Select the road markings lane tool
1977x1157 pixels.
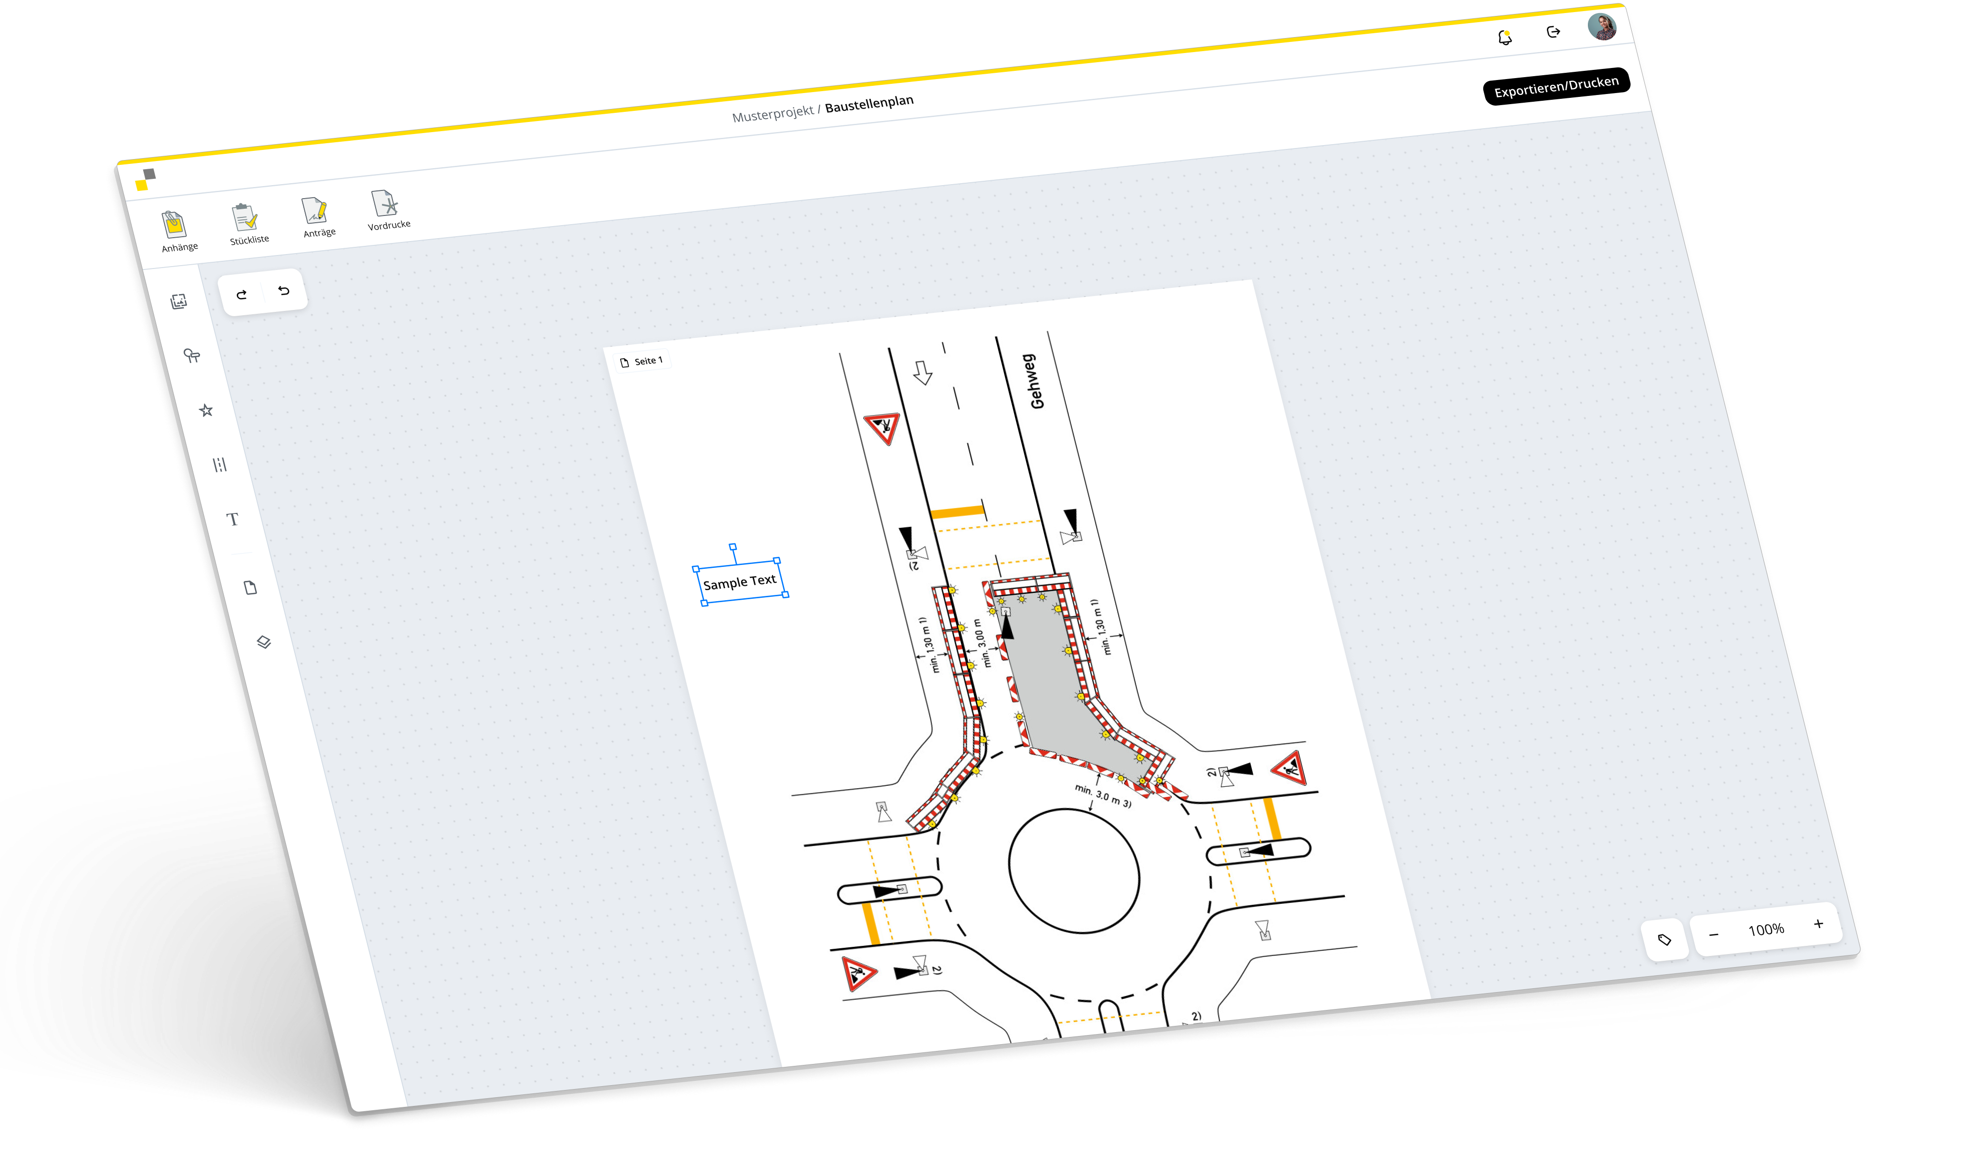pyautogui.click(x=220, y=465)
